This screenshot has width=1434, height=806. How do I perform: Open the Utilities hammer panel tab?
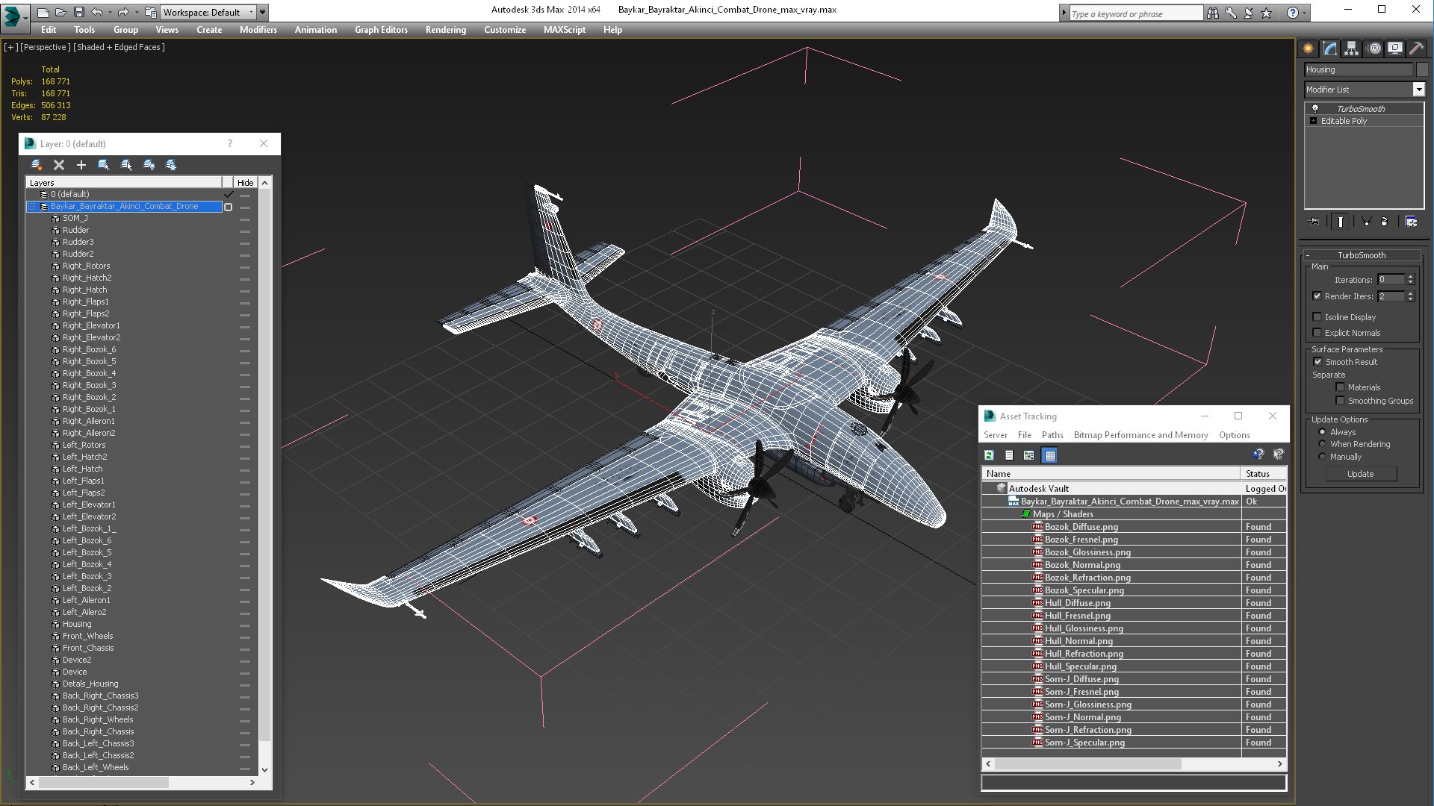click(x=1416, y=49)
